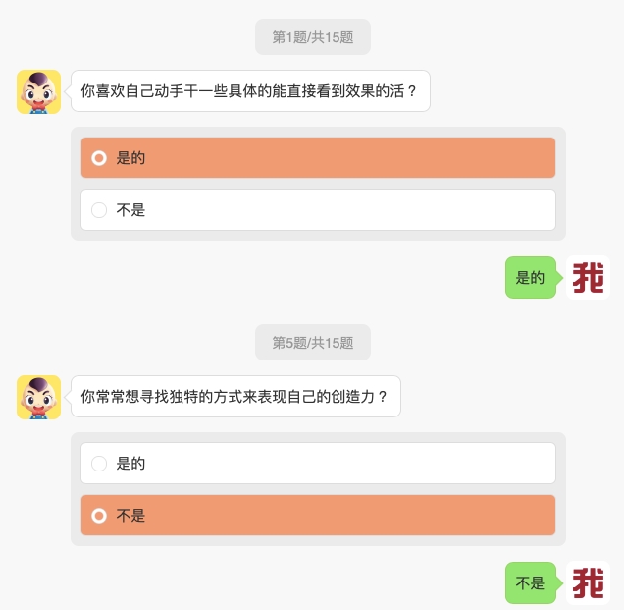Click the question bubble about 动手干具体的活

[250, 90]
